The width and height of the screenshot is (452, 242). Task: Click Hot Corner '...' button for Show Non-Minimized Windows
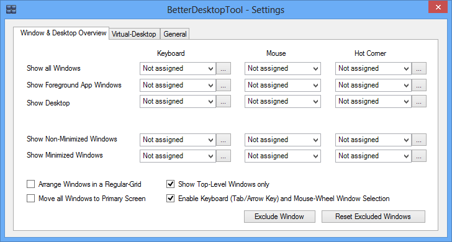(x=419, y=140)
